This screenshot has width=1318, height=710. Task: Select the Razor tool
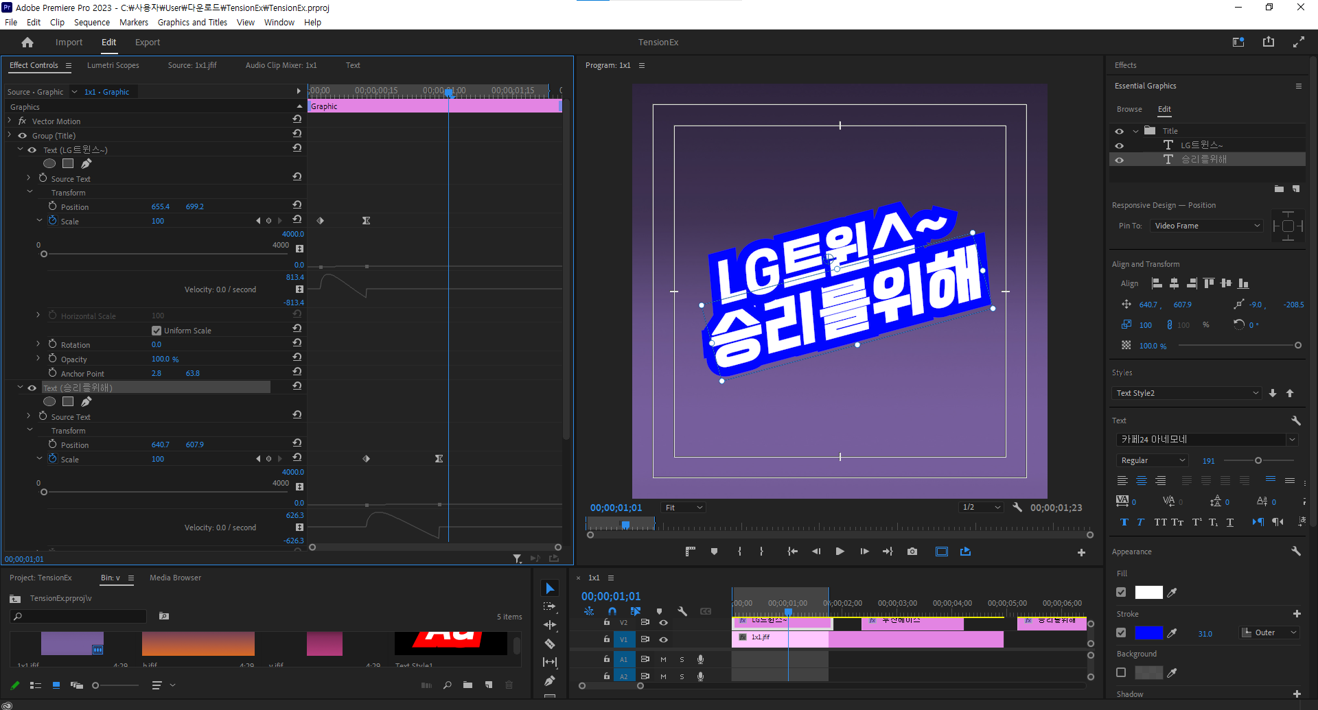click(x=550, y=643)
